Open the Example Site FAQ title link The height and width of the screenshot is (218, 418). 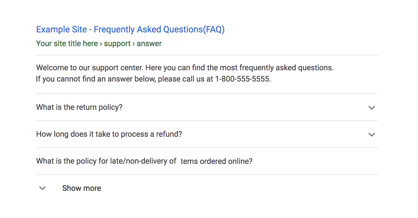[130, 29]
